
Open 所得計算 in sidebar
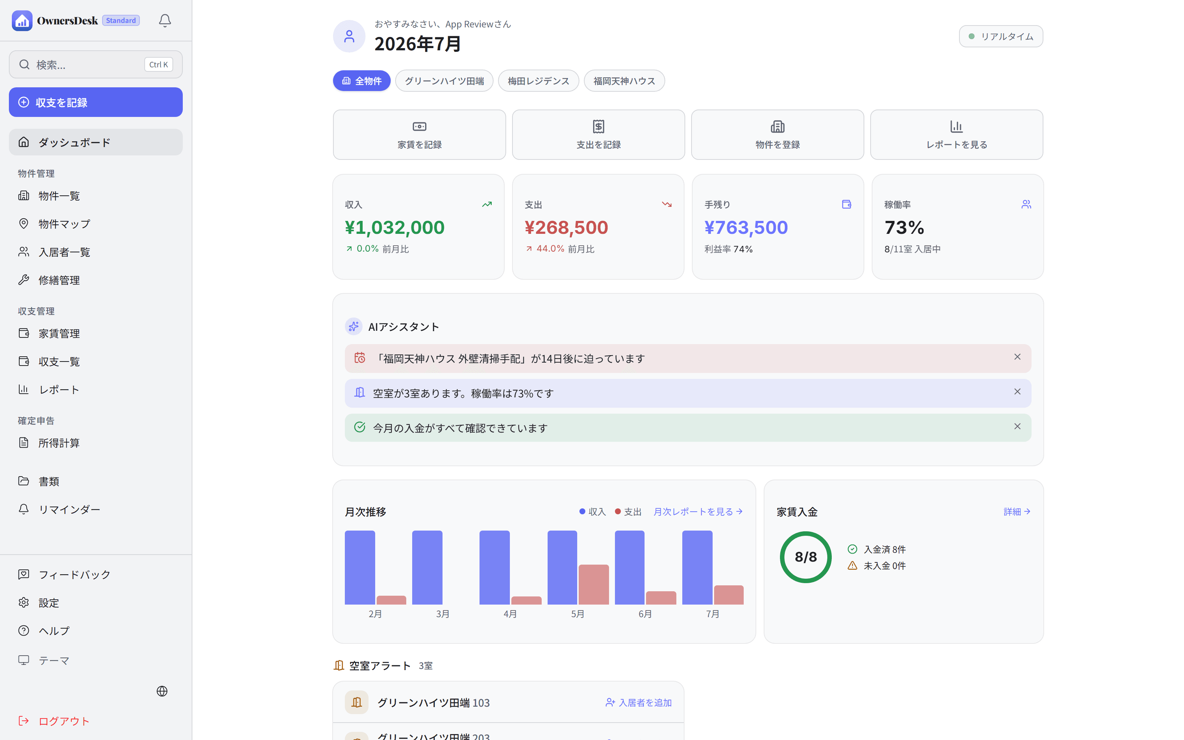(x=96, y=443)
